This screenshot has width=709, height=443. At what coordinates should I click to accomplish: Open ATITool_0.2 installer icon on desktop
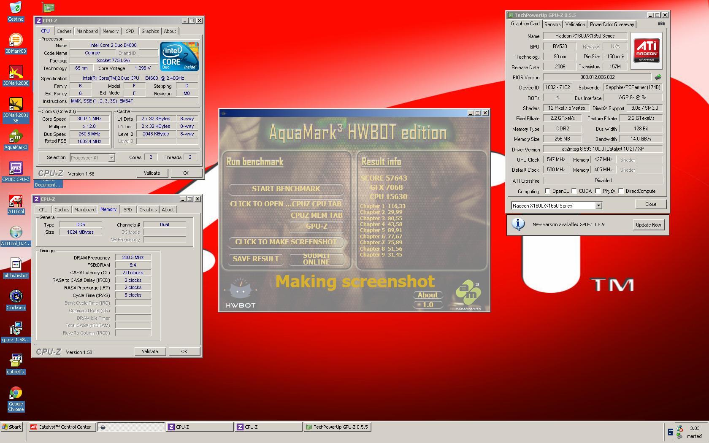point(16,236)
